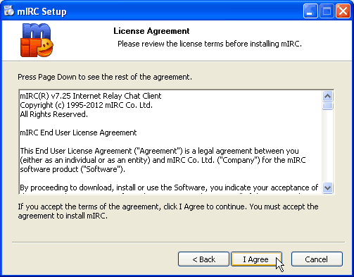
Task: Click the 'If you accept the terms' note
Action: pos(168,211)
